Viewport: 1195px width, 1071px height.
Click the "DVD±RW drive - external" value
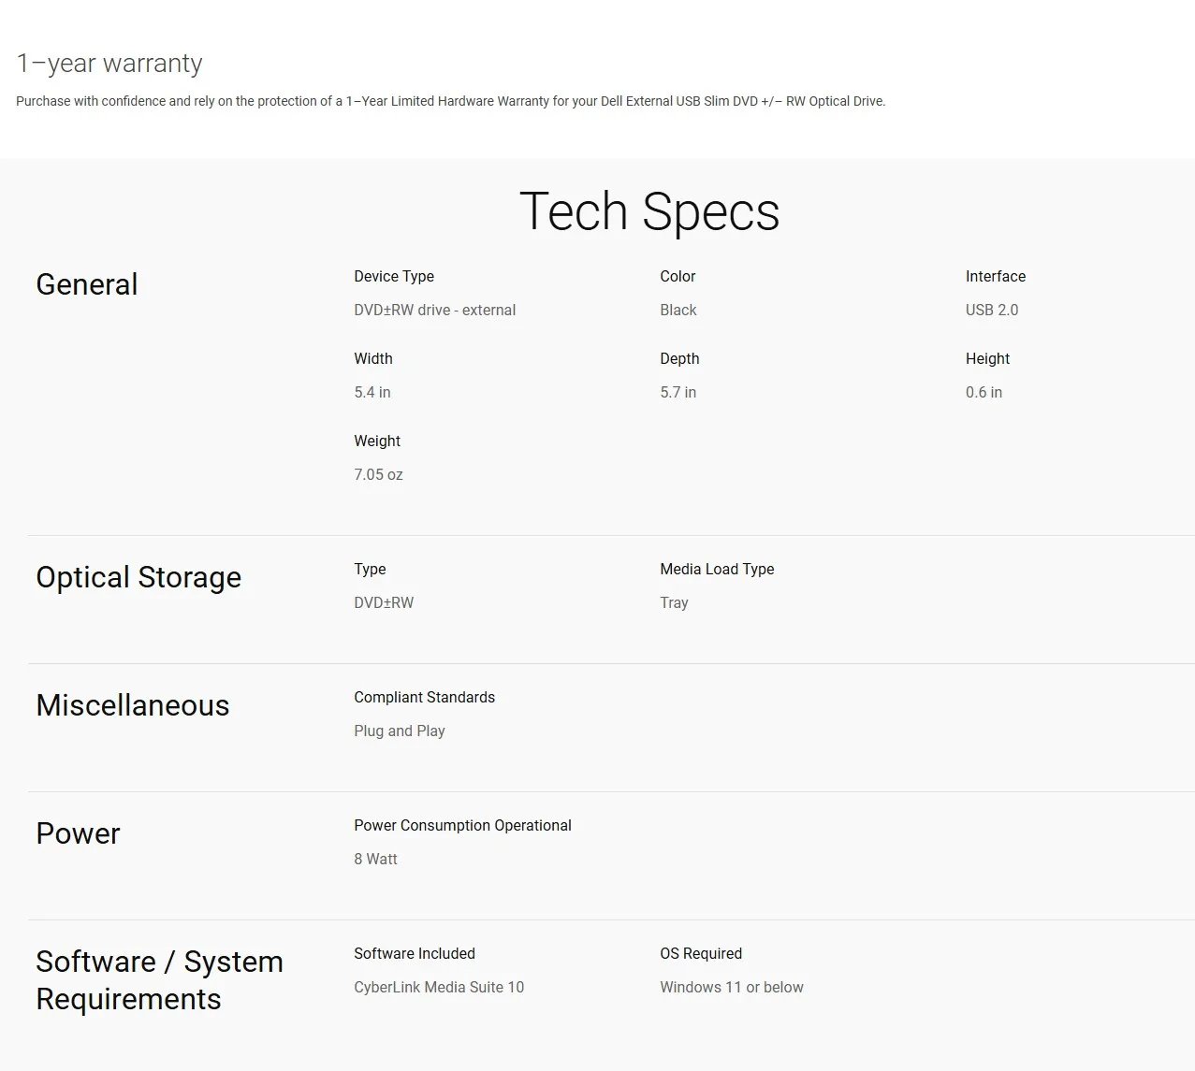434,311
